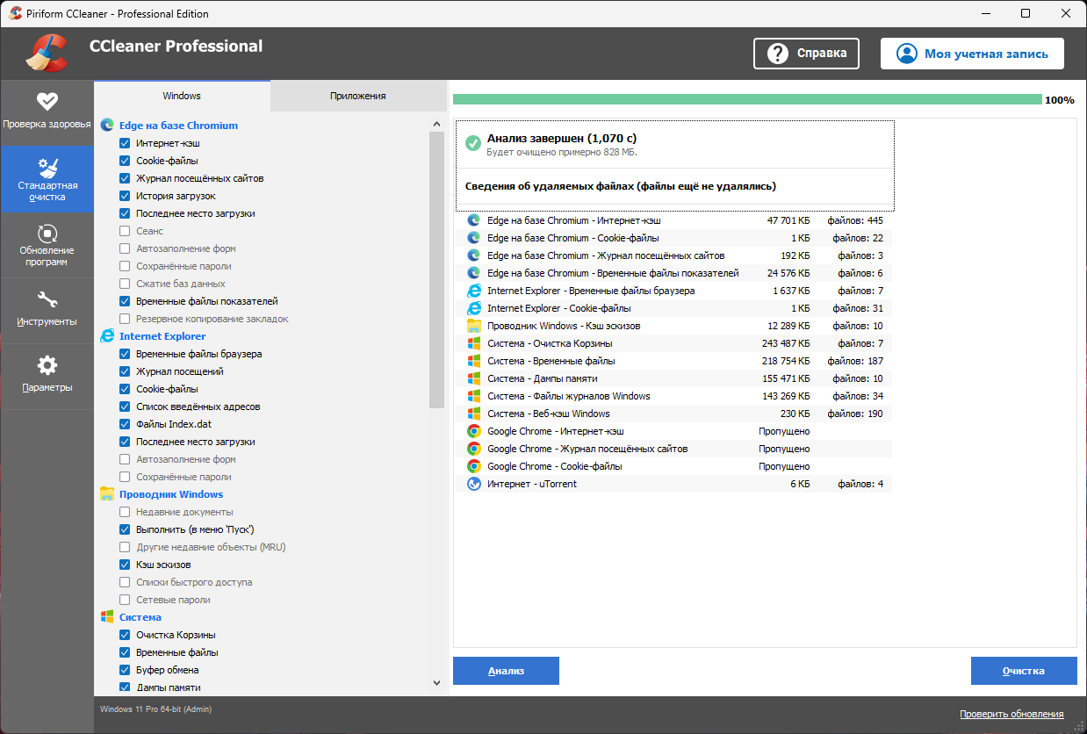Image resolution: width=1087 pixels, height=734 pixels.
Task: Click the Windows icon in Веб-кэш Windows result
Action: point(474,414)
